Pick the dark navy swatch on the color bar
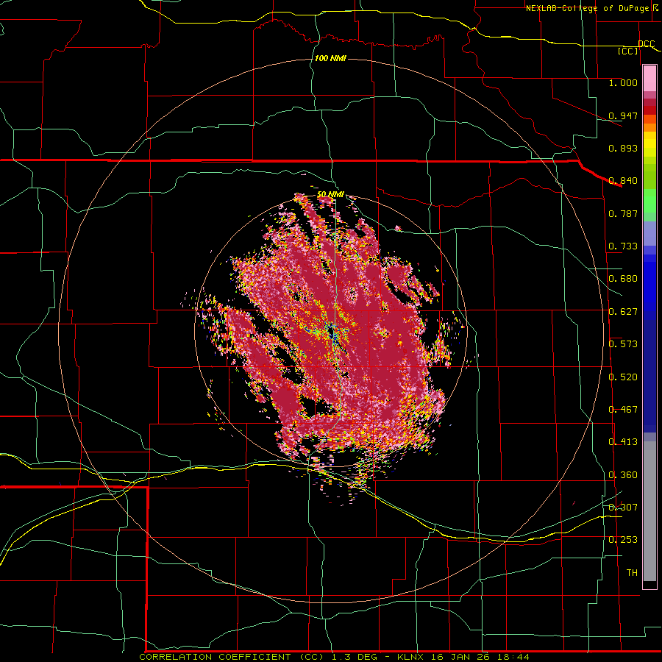 tap(649, 376)
